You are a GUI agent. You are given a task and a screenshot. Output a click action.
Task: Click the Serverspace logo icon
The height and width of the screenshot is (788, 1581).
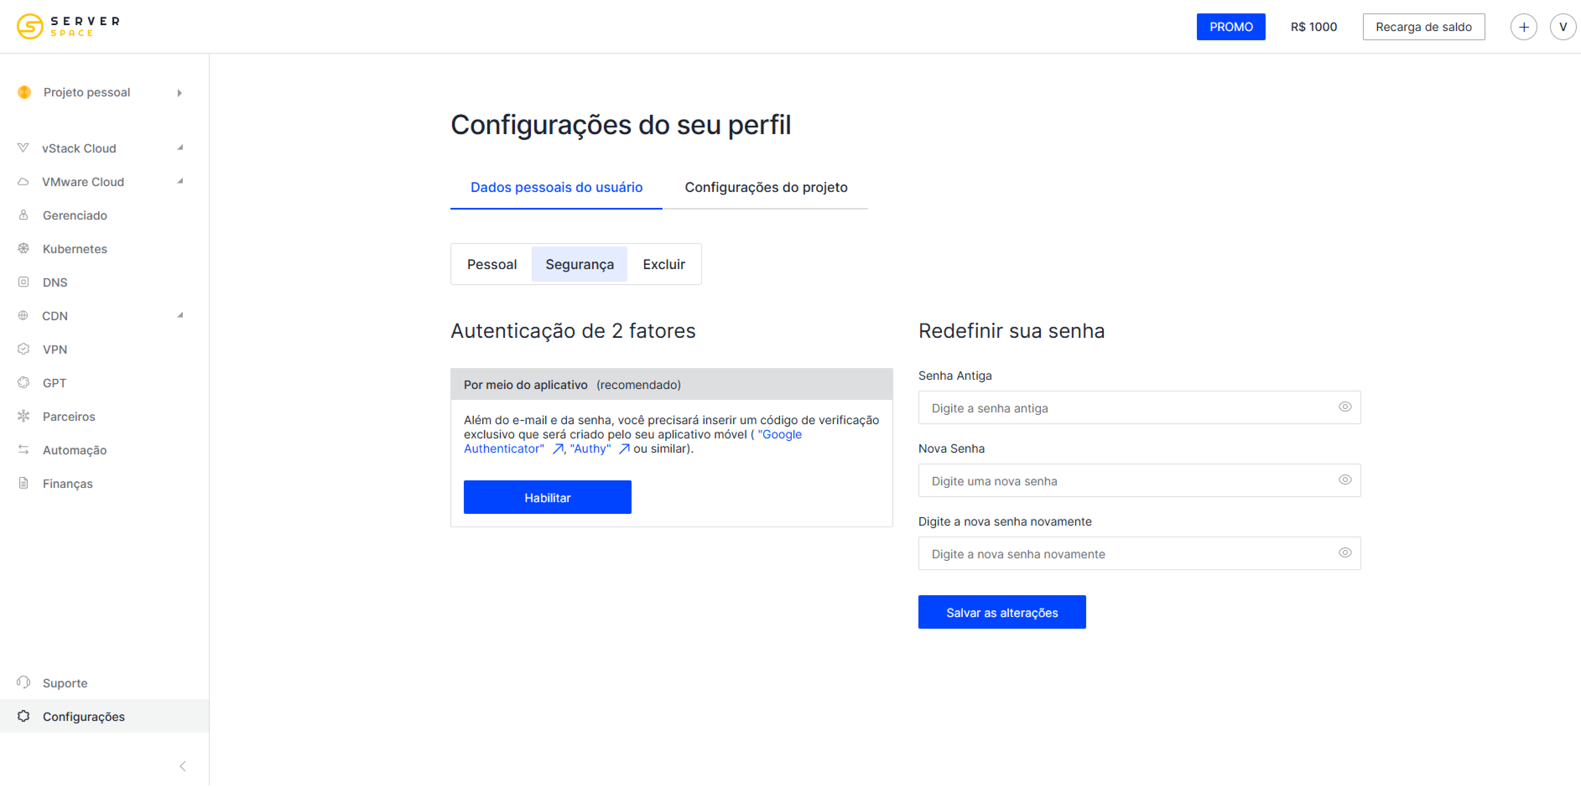click(x=29, y=26)
